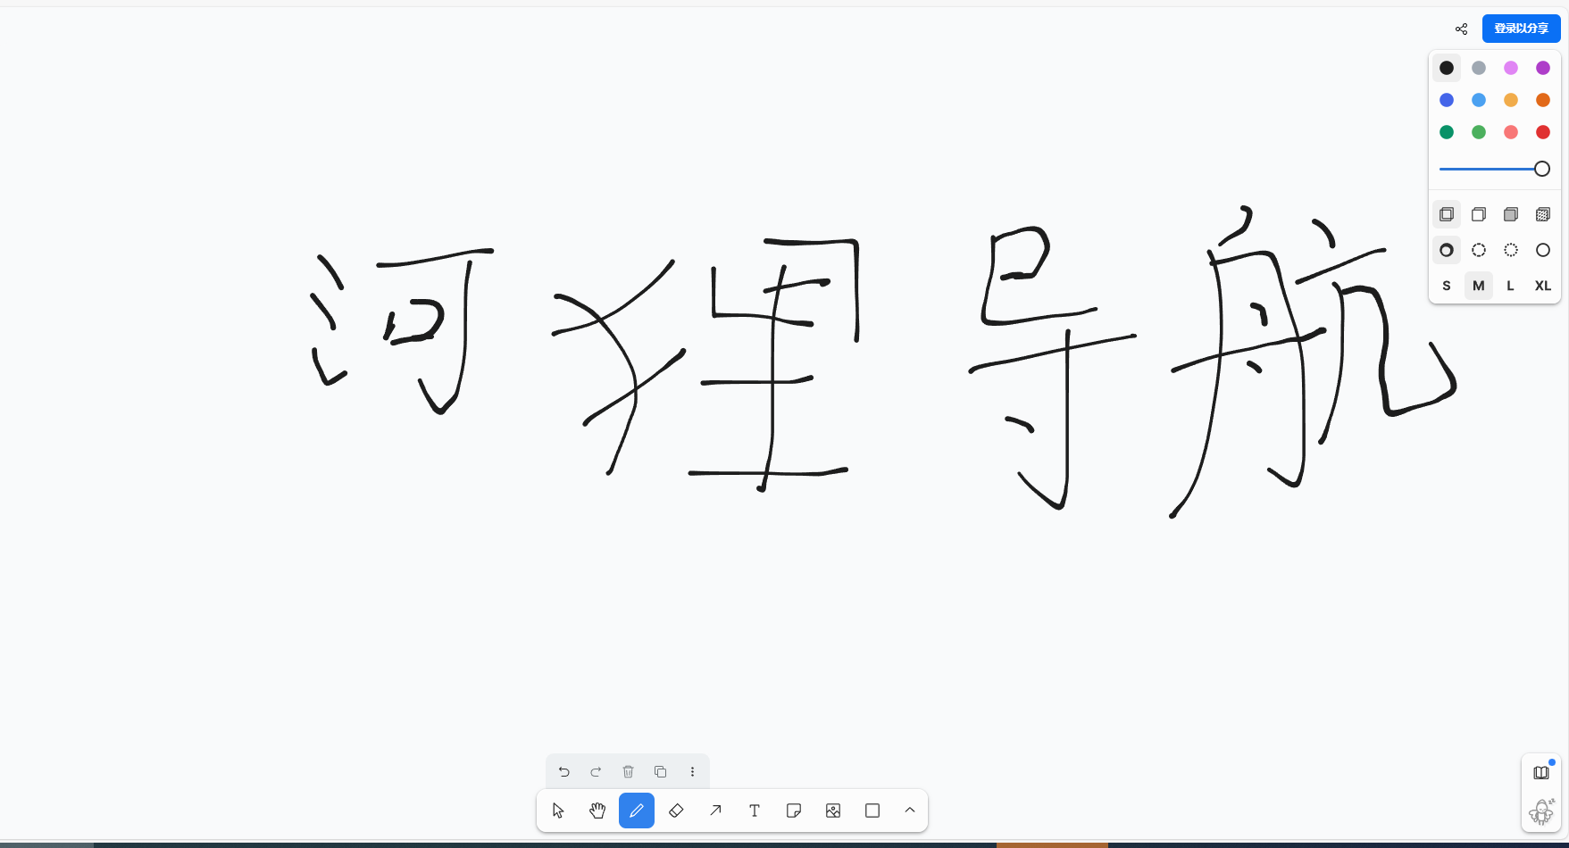Select the solid fill style
This screenshot has height=848, width=1569.
tap(1511, 214)
